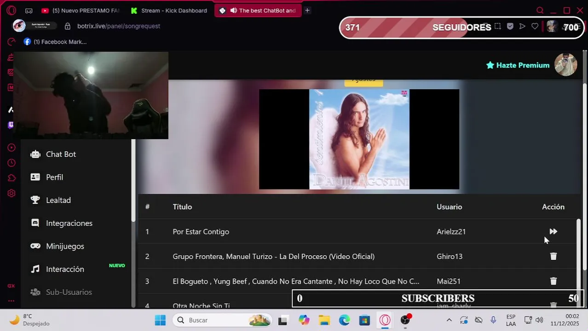Click the page main vertical scrollbar
Screen dimensions: 588x331
585,177
